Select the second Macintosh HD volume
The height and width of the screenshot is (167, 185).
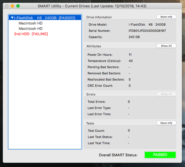pyautogui.click(x=30, y=28)
